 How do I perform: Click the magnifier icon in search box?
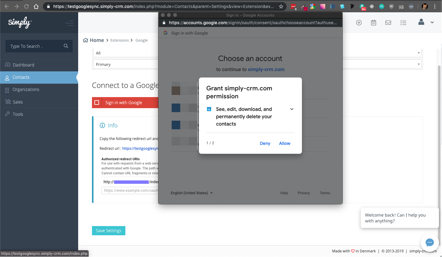[66, 46]
